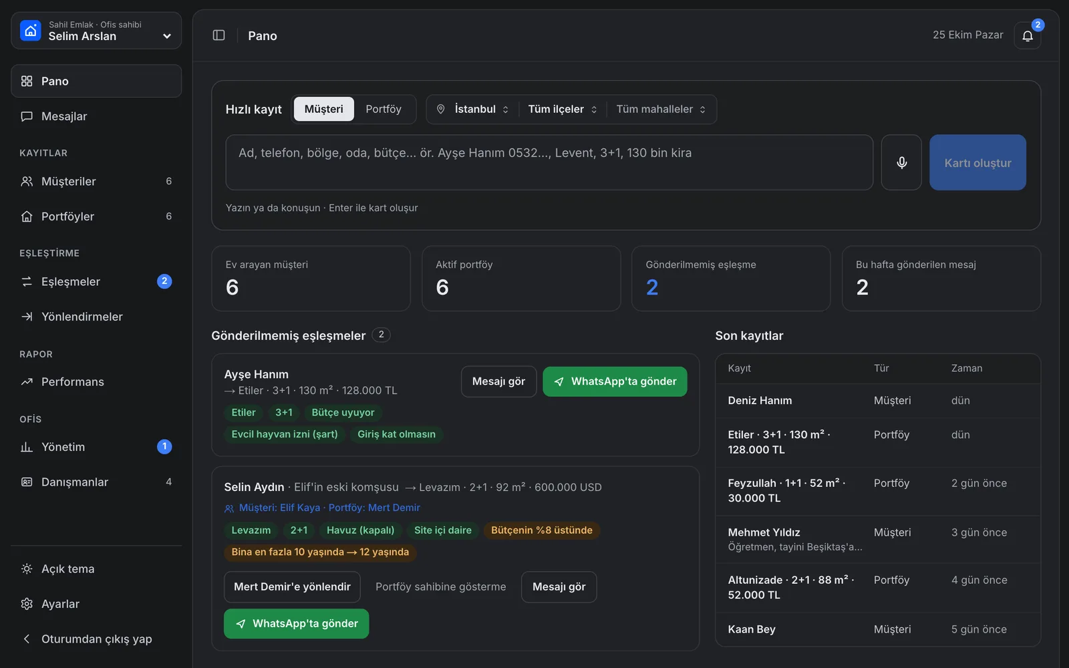The height and width of the screenshot is (668, 1069).
Task: Open the Tüm mahalleler dropdown
Action: (x=661, y=109)
